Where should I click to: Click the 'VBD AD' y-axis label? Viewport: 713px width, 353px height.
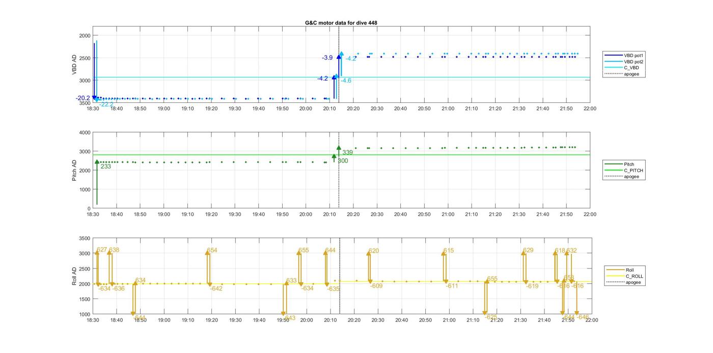[x=74, y=65]
